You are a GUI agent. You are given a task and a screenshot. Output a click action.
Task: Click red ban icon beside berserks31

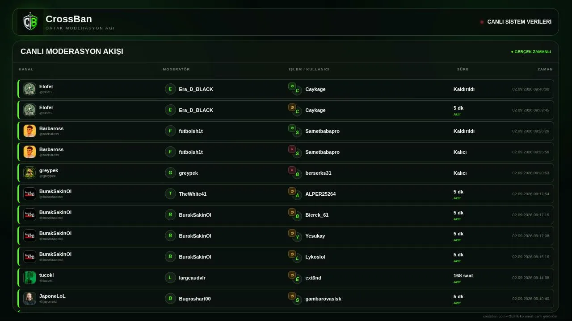pyautogui.click(x=292, y=170)
